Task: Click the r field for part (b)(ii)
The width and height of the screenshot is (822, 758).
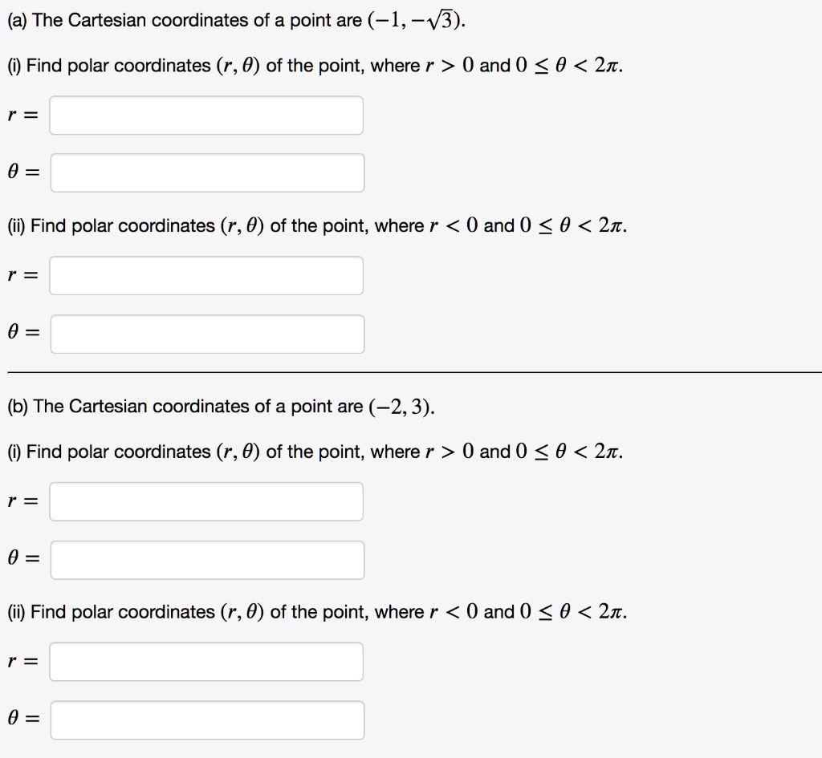Action: pos(206,662)
